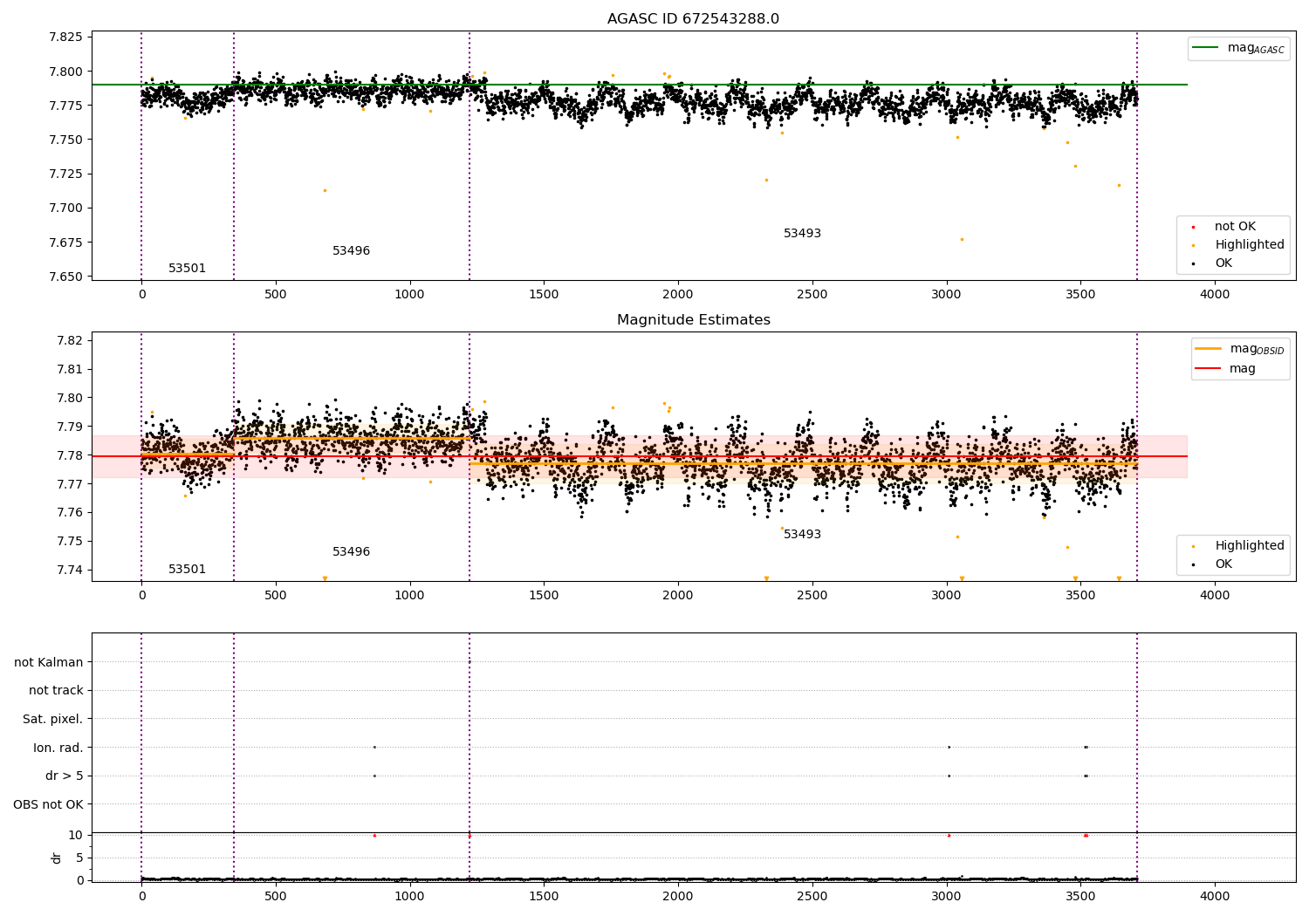The height and width of the screenshot is (916, 1309).
Task: Click the orange outlier point near 7.712 in top panel
Action: pos(325,190)
